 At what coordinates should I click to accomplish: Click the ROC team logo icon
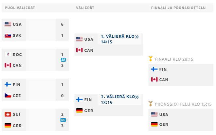(x=8, y=54)
